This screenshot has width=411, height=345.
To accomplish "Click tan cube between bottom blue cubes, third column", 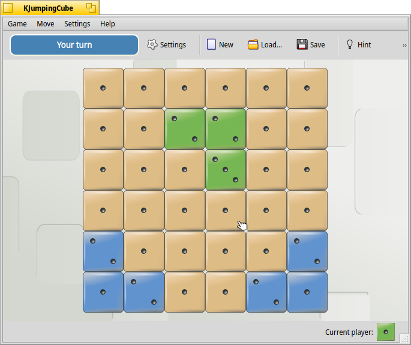I will click(185, 292).
